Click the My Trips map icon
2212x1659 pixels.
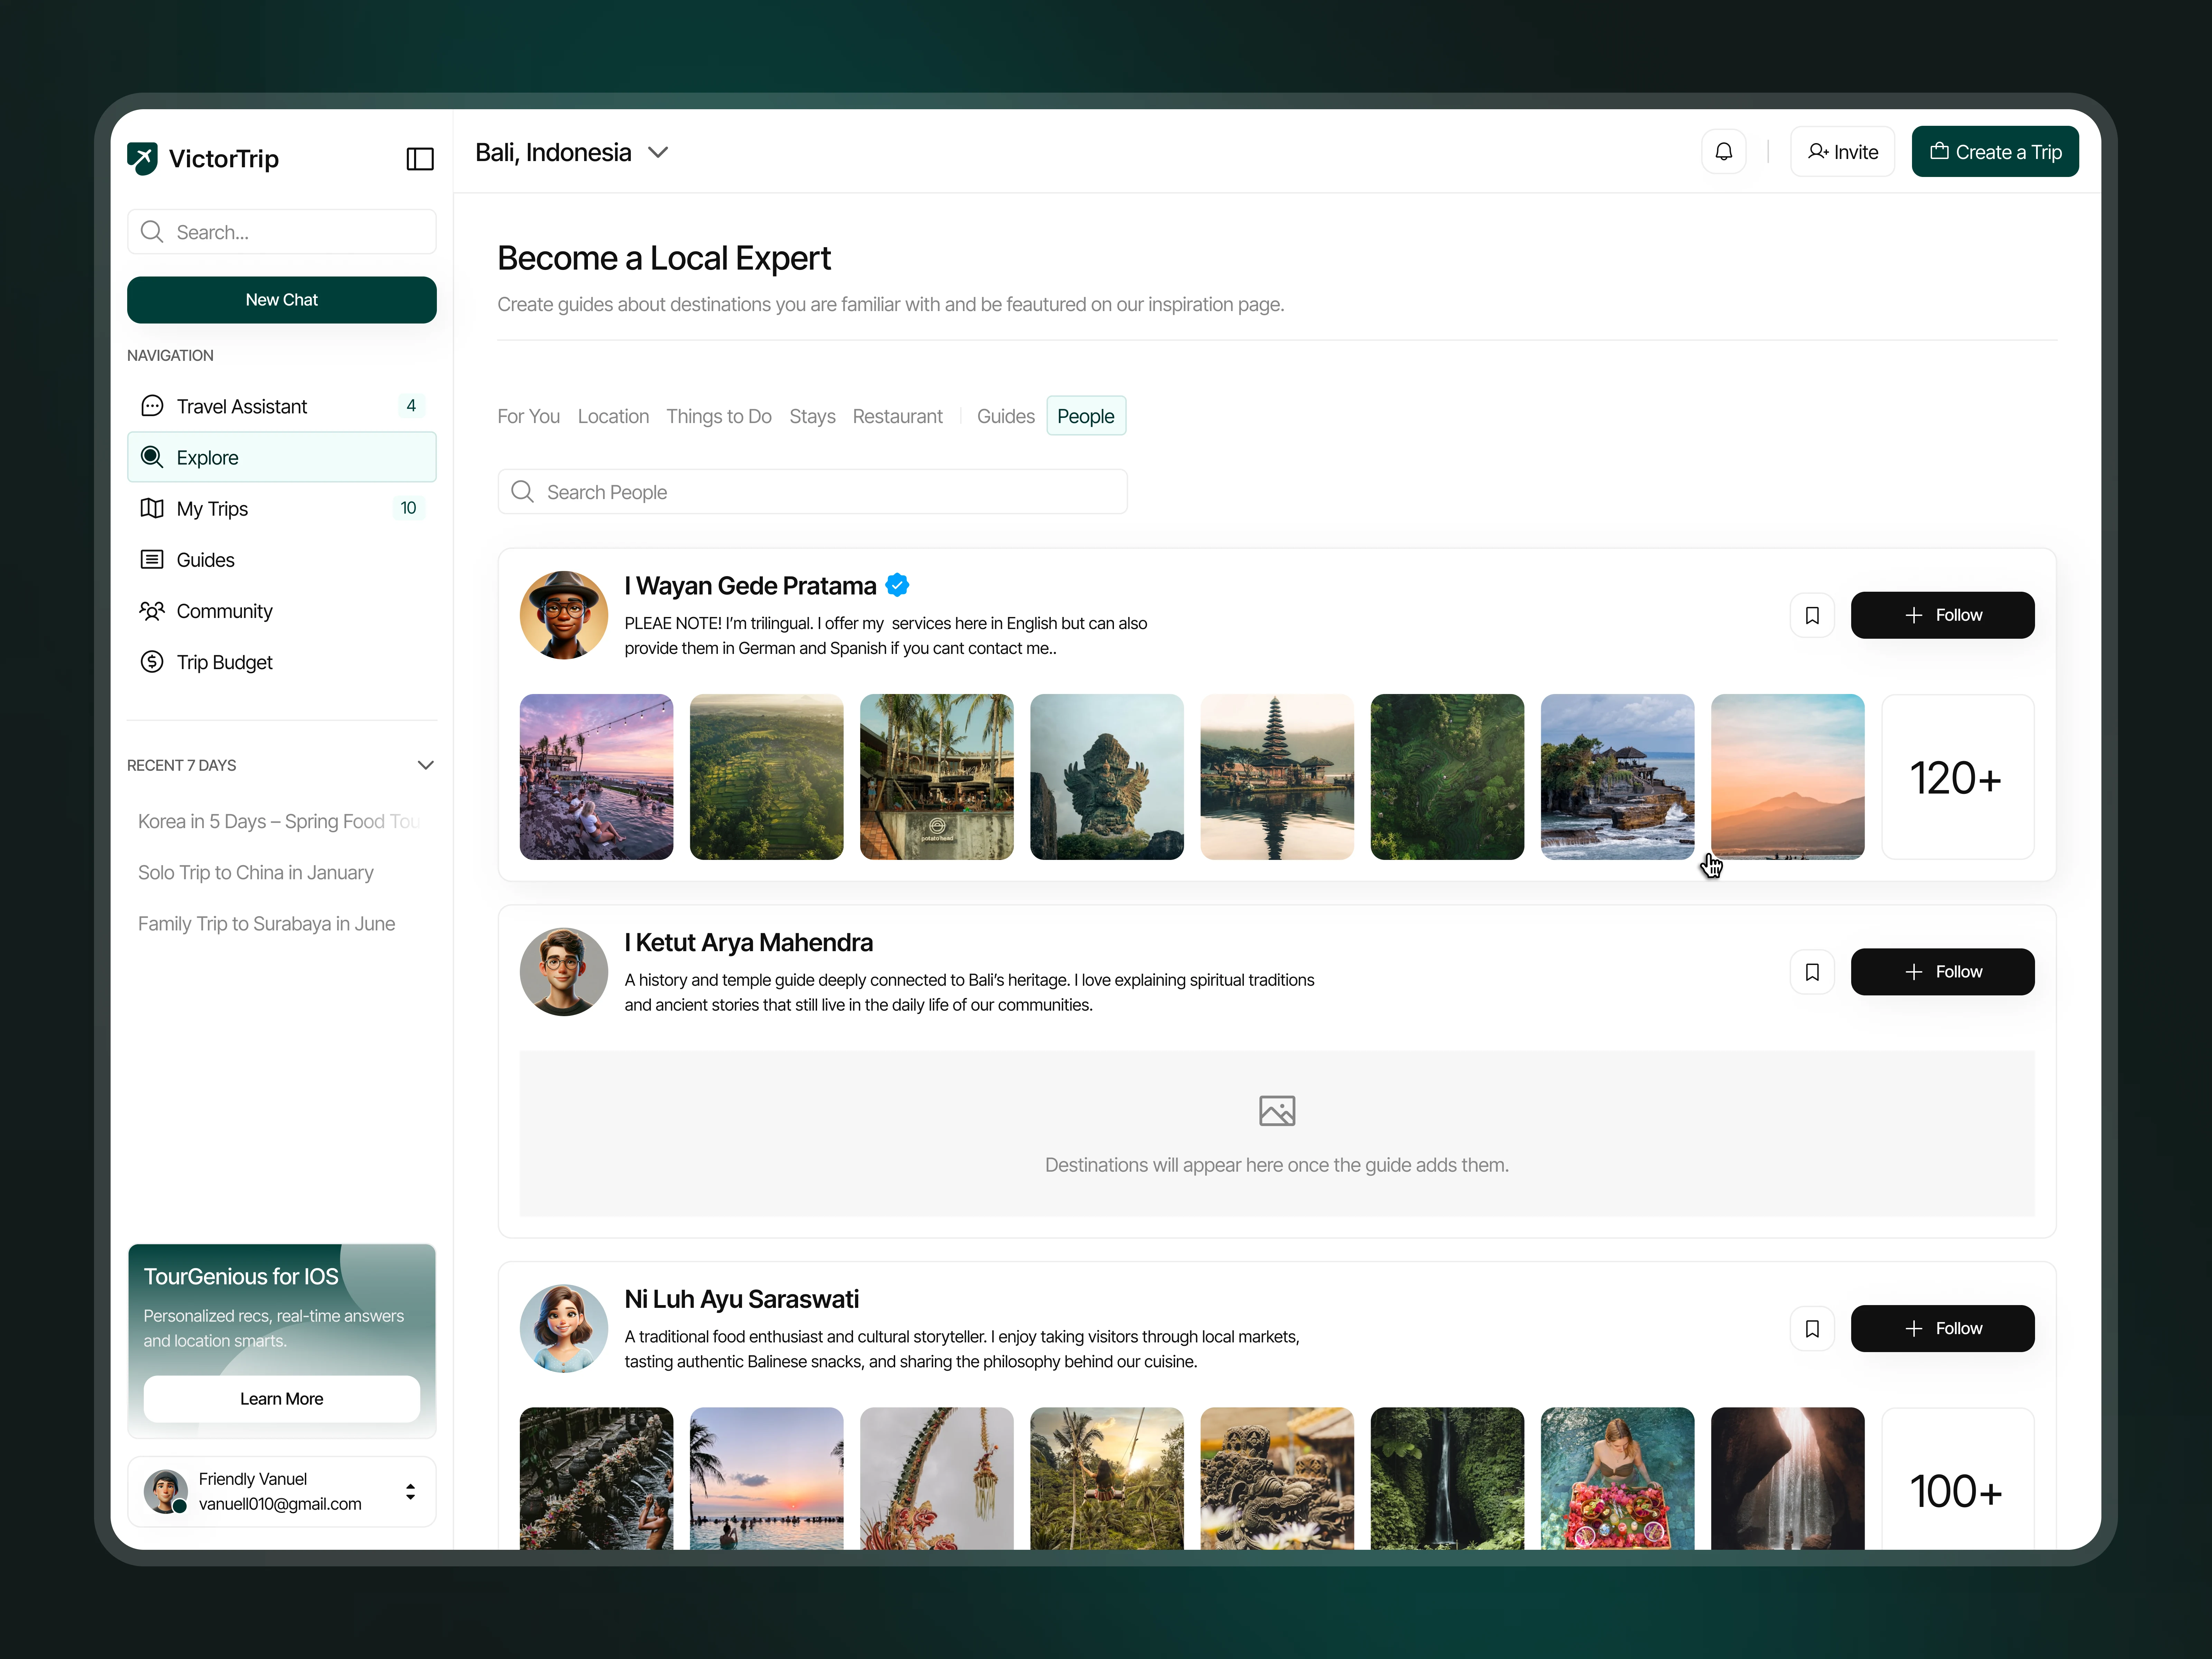[x=152, y=508]
